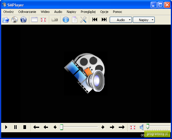The width and height of the screenshot is (172, 139).
Task: Stop playback with the stop button
Action: 25,127
